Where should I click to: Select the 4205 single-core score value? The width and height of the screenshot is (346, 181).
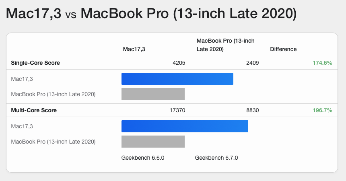(179, 63)
